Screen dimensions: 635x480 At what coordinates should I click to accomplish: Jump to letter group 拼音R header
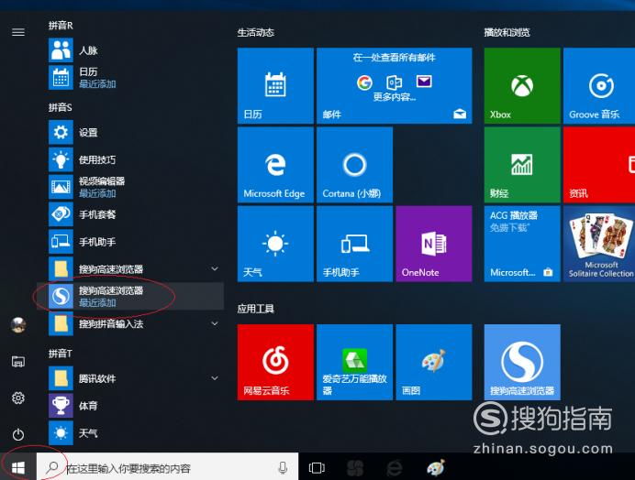pos(61,26)
